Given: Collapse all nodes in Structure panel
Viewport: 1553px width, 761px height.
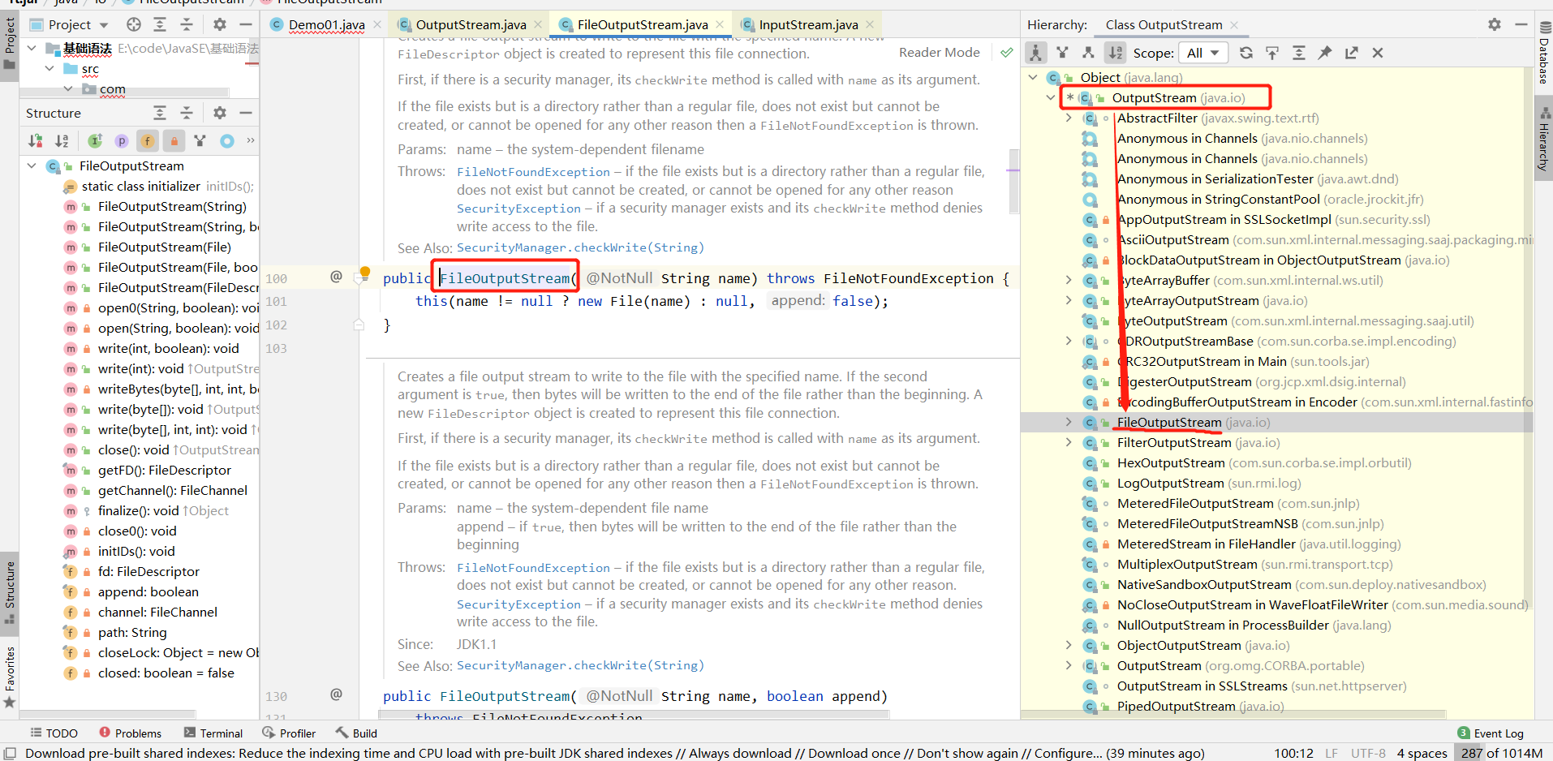Looking at the screenshot, I should pyautogui.click(x=187, y=113).
